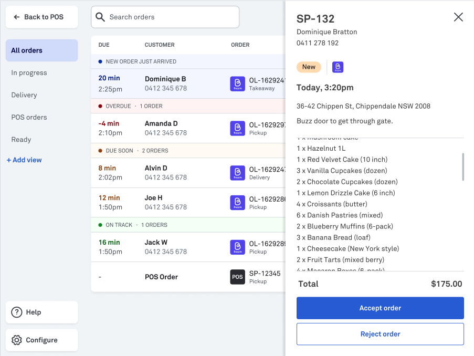This screenshot has width=474, height=356.
Task: Reject order SP-132
Action: point(380,334)
